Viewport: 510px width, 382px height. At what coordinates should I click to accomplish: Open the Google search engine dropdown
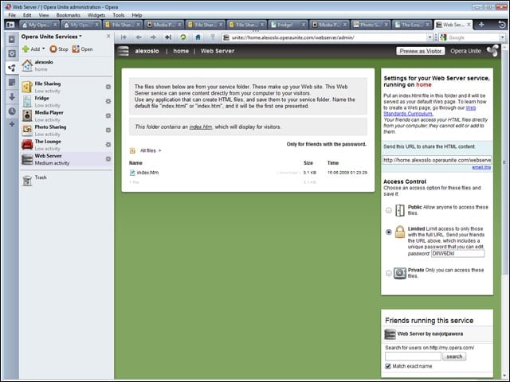[x=502, y=37]
